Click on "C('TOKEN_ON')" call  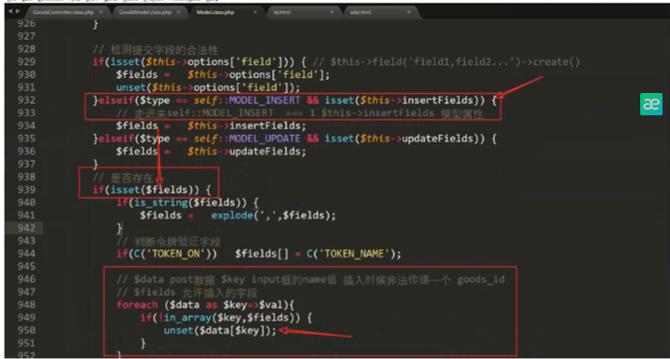coord(172,254)
